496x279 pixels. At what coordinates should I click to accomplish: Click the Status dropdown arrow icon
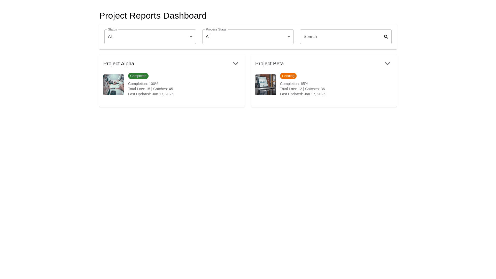[x=191, y=37]
